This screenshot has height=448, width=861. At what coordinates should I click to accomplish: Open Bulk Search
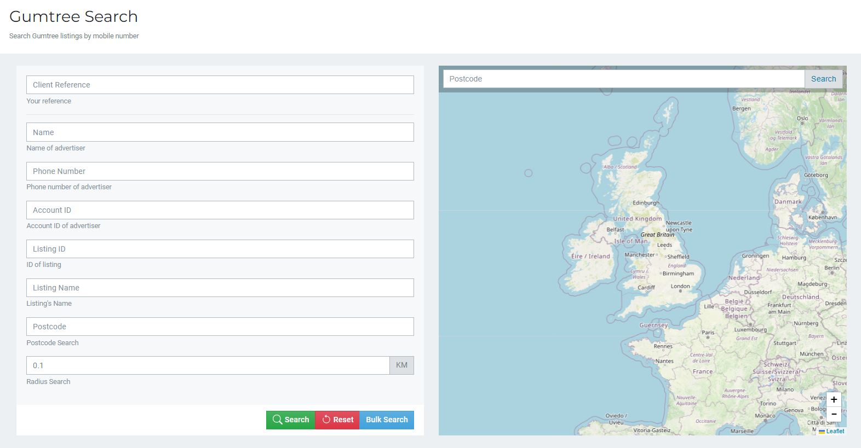click(x=387, y=420)
